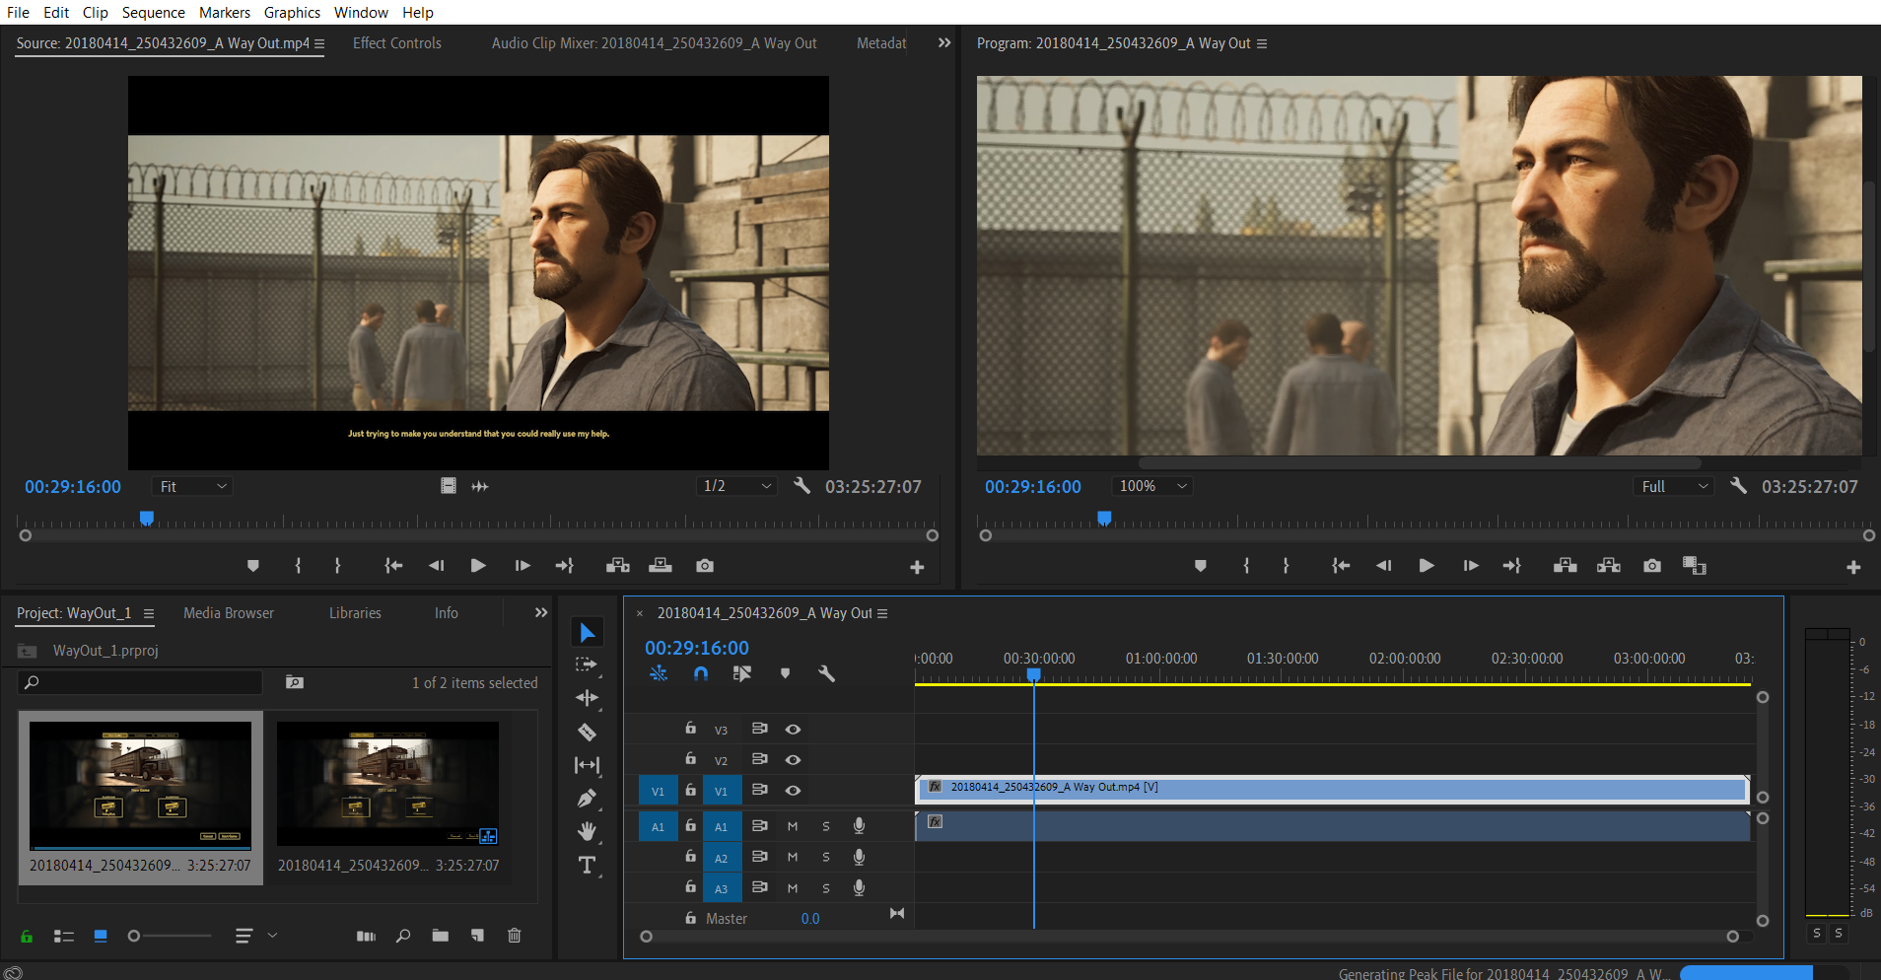Open the Full playback resolution dropdown
Screen dimensions: 1881x980
(x=1673, y=486)
